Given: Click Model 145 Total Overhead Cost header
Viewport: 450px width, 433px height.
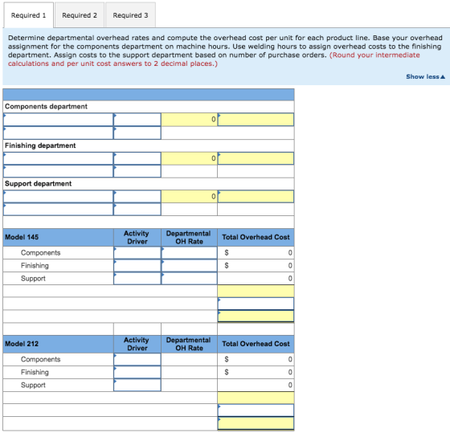Looking at the screenshot, I should (256, 237).
